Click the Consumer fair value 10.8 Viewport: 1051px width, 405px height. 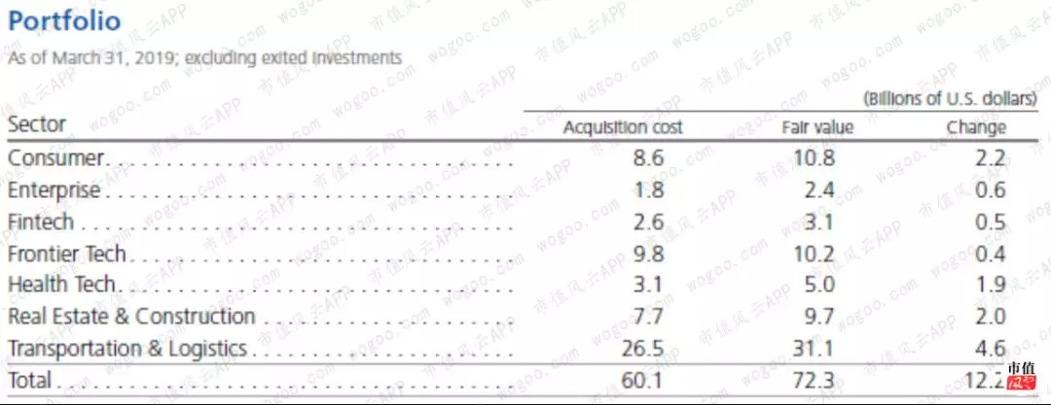click(x=814, y=158)
